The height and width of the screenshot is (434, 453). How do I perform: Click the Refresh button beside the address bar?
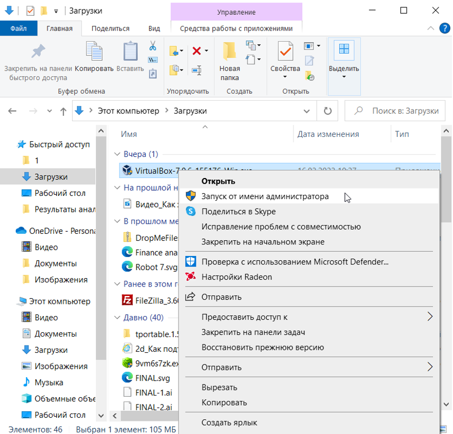coord(328,111)
